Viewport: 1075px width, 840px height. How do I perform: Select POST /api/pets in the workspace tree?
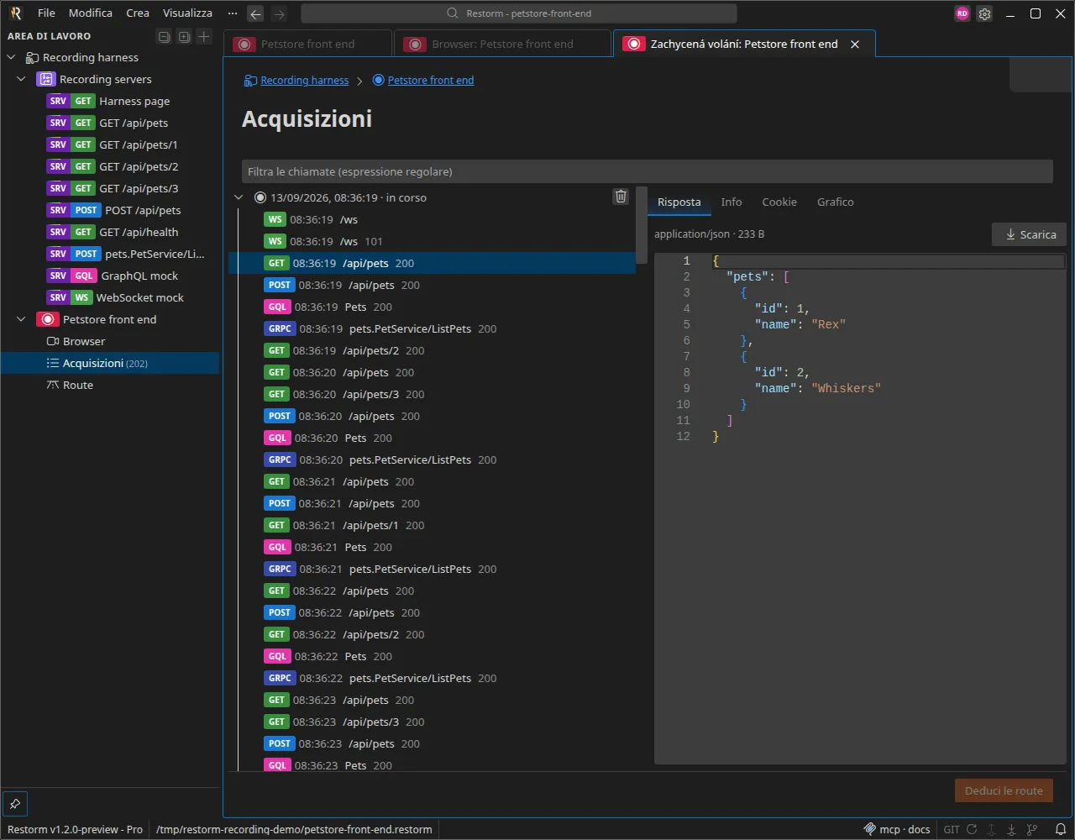tap(109, 211)
